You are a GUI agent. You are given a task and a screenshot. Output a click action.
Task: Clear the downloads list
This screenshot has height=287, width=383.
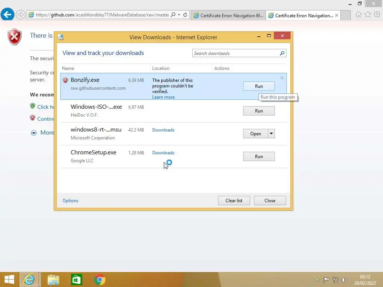point(234,201)
